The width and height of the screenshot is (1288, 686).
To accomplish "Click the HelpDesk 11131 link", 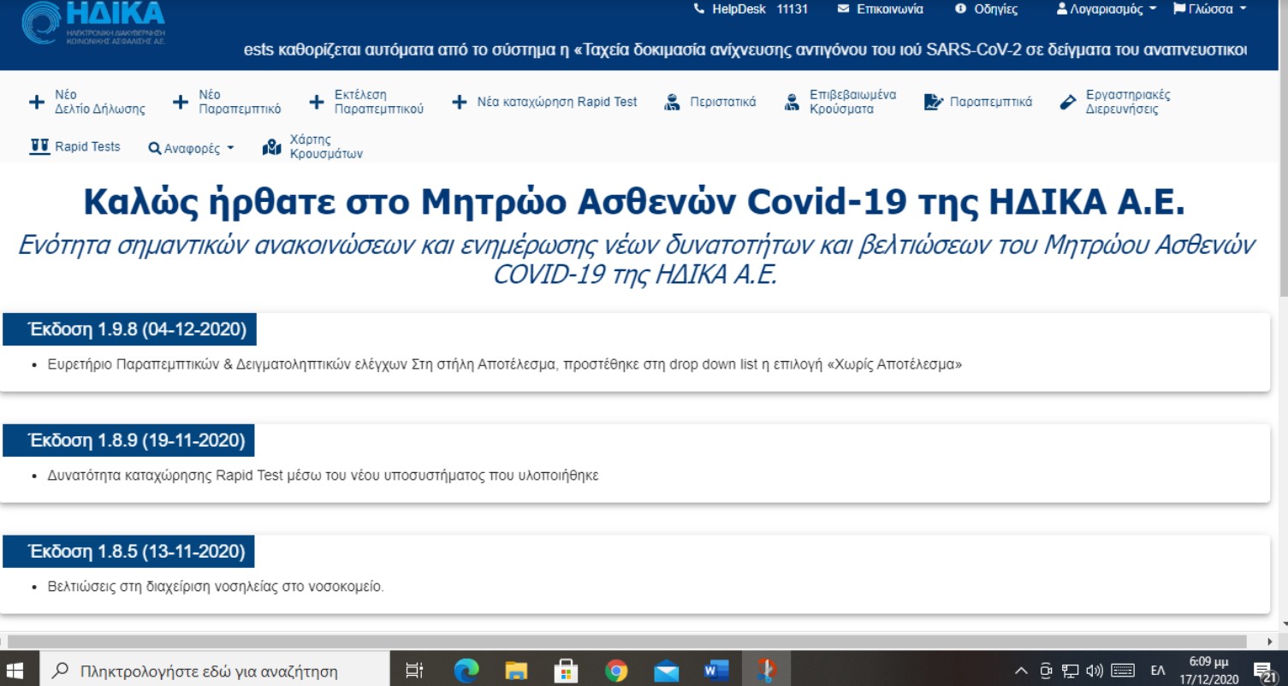I will tap(751, 9).
